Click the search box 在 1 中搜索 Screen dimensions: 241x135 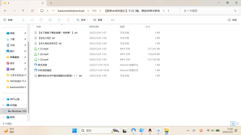pyautogui.click(x=208, y=10)
